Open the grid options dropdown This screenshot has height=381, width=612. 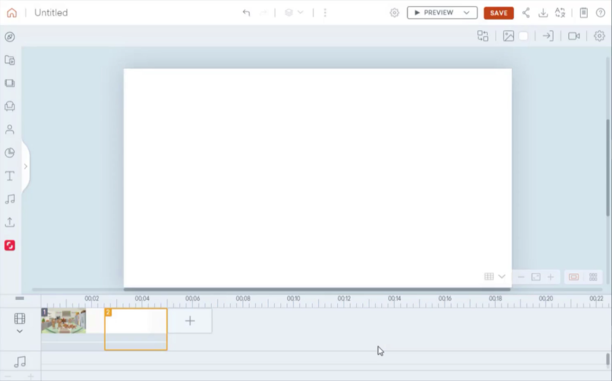coord(501,277)
